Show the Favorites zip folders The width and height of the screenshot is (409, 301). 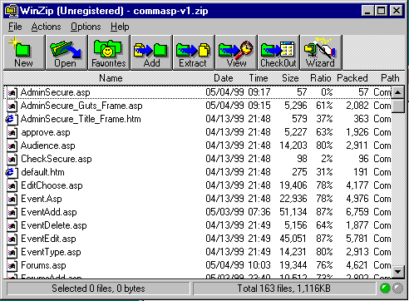tap(108, 52)
